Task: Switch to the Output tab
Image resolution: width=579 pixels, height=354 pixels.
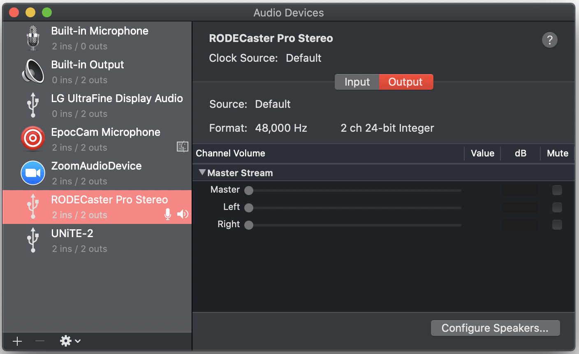Action: [x=405, y=82]
